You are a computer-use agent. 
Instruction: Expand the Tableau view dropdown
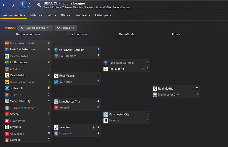click(x=66, y=28)
